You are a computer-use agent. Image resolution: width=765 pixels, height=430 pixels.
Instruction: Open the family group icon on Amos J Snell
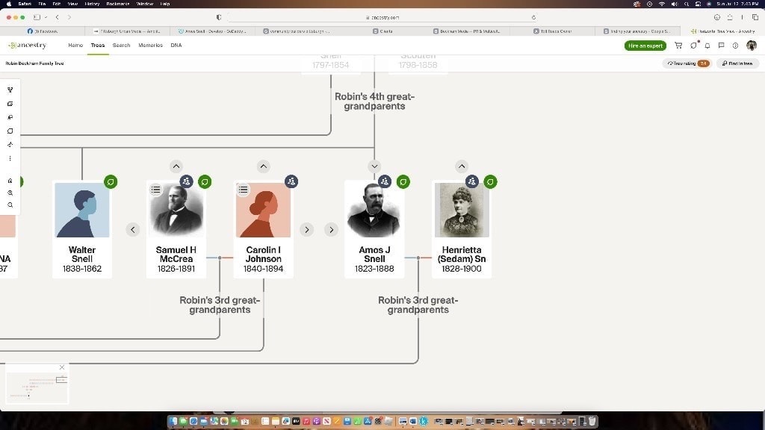[x=385, y=181]
